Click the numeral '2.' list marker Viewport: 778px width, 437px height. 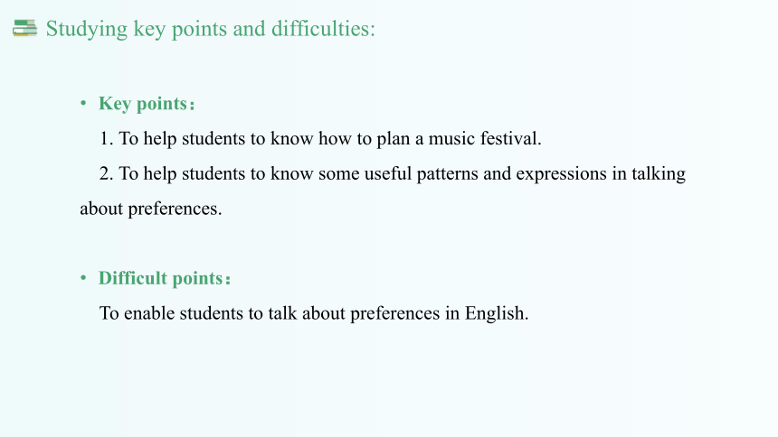click(106, 174)
